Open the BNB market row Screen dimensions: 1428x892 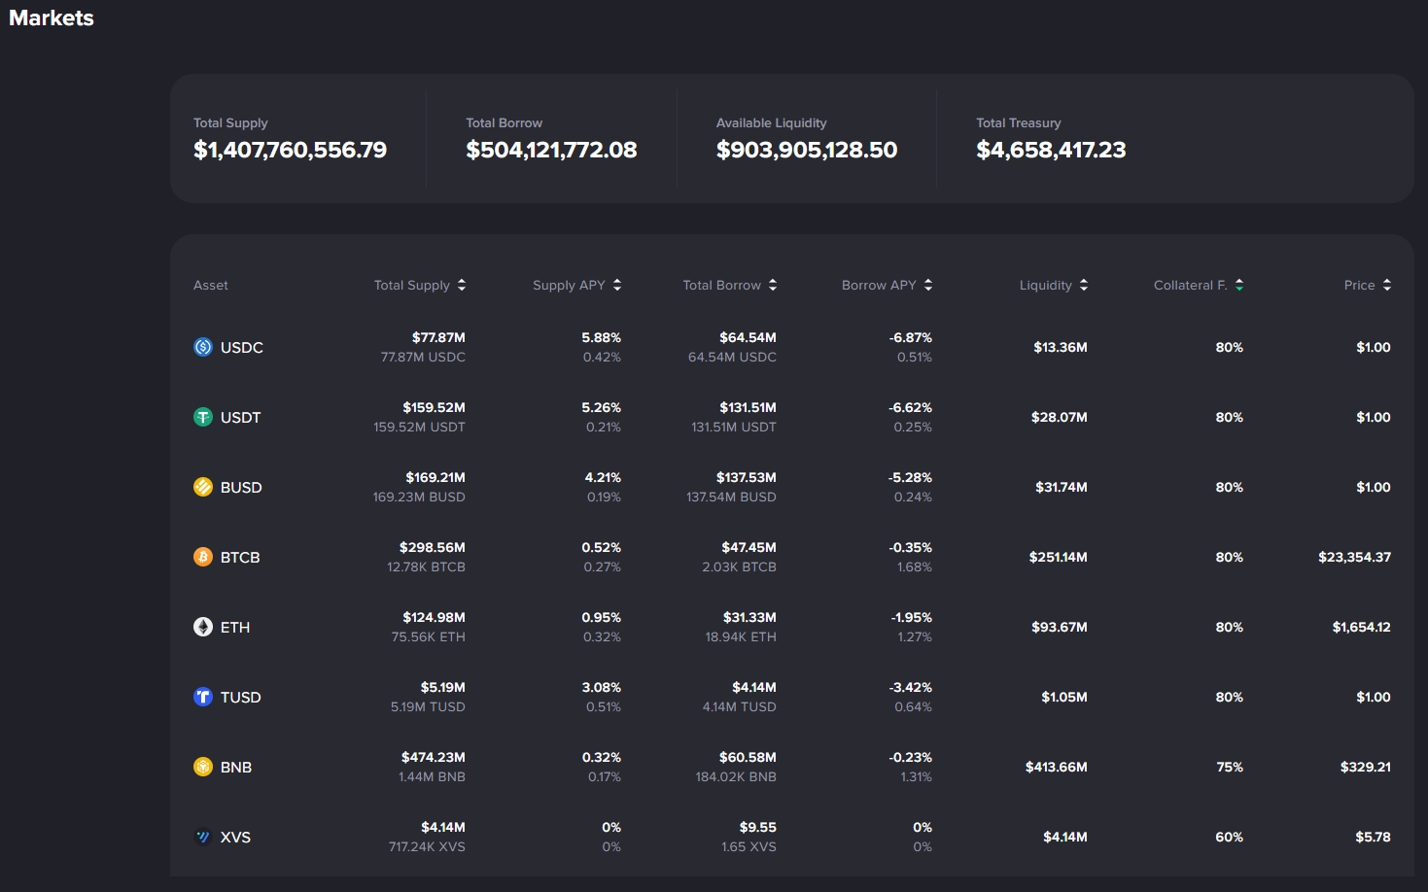(792, 767)
